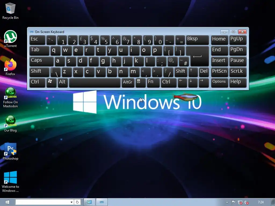Click the PgDn key
This screenshot has width=275, height=206.
point(238,51)
